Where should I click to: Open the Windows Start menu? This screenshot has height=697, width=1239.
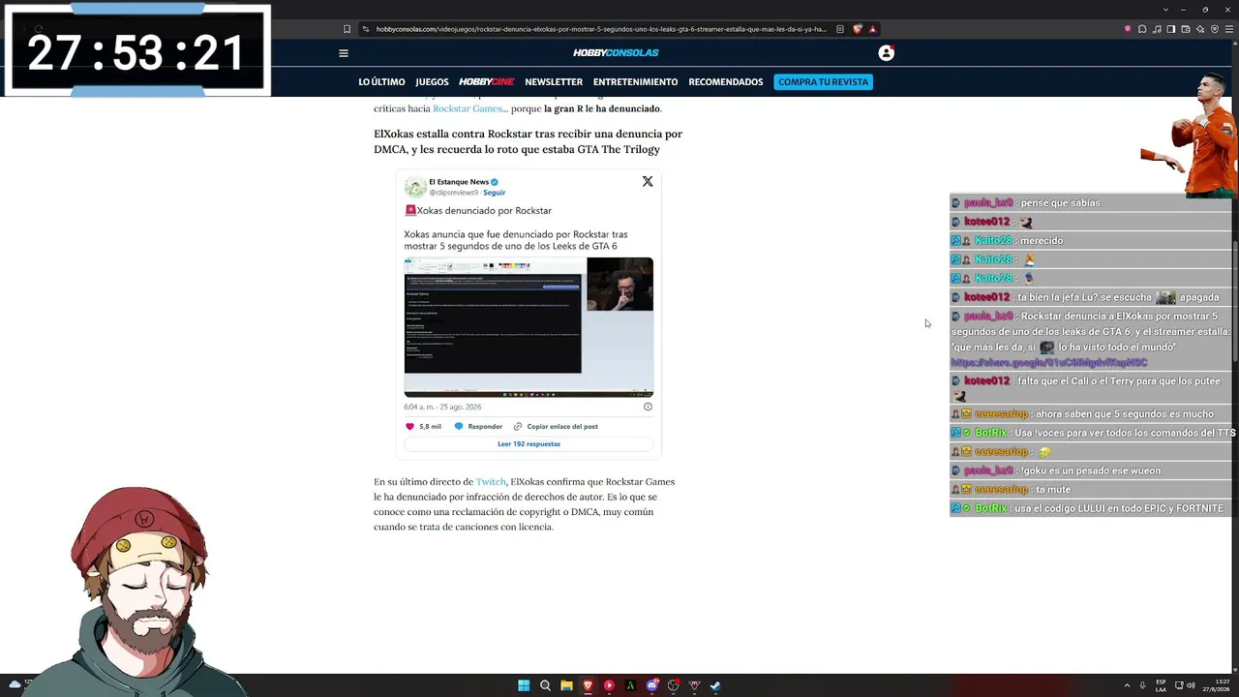pyautogui.click(x=524, y=685)
